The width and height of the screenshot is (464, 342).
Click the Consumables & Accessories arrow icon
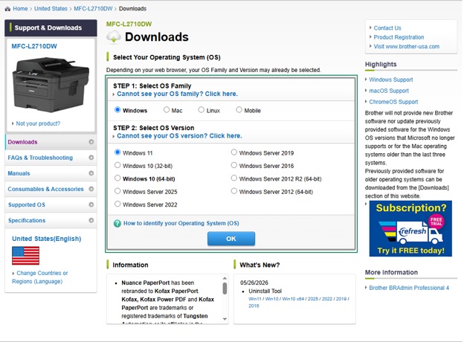coord(91,189)
